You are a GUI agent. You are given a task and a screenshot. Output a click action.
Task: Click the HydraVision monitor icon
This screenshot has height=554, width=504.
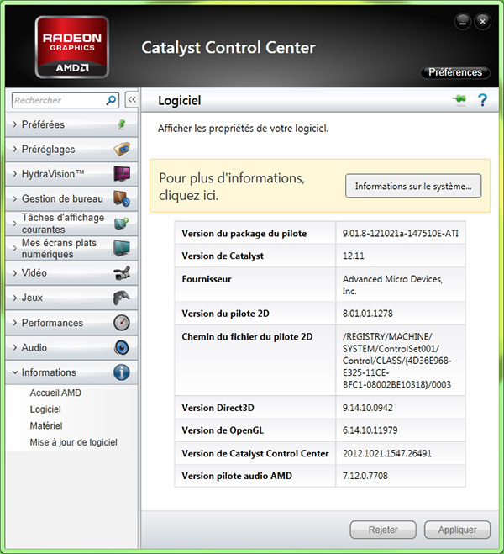point(122,174)
